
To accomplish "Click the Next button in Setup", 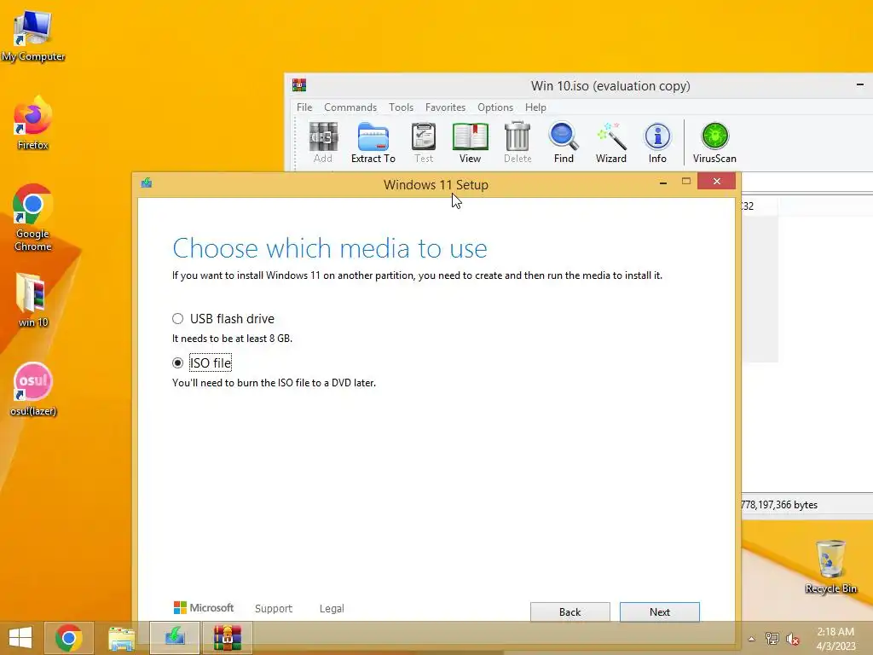I will click(x=659, y=612).
